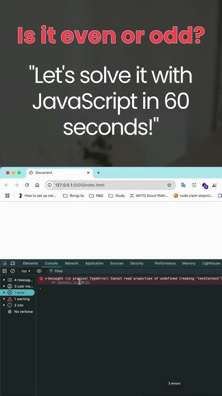Click the '2 errors' tooltip badge
222x396 pixels.
pyautogui.click(x=174, y=383)
